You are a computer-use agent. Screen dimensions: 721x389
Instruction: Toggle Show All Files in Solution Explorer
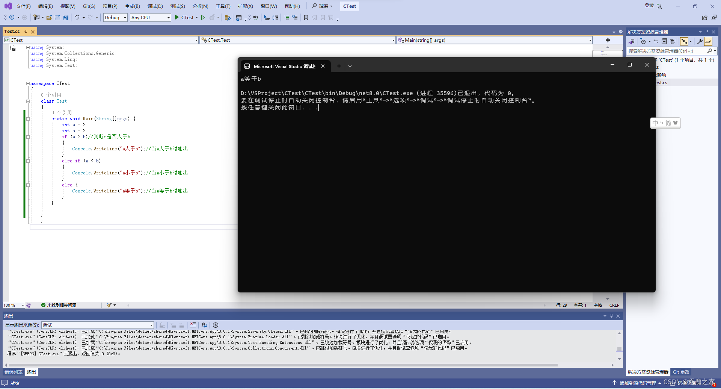pos(673,41)
